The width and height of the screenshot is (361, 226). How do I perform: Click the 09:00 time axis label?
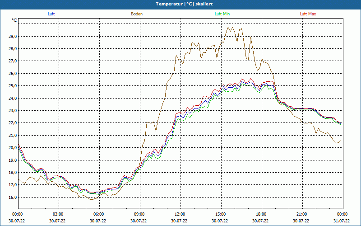(x=140, y=214)
